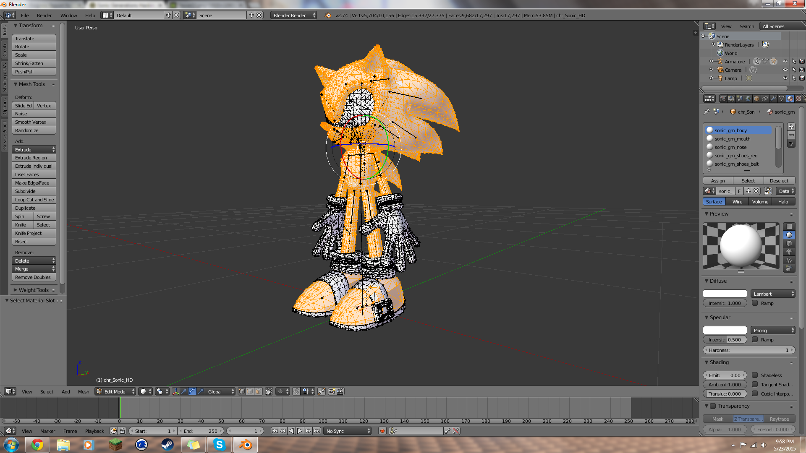This screenshot has height=453, width=806.
Task: Click the Remove Doubles button
Action: pyautogui.click(x=34, y=277)
